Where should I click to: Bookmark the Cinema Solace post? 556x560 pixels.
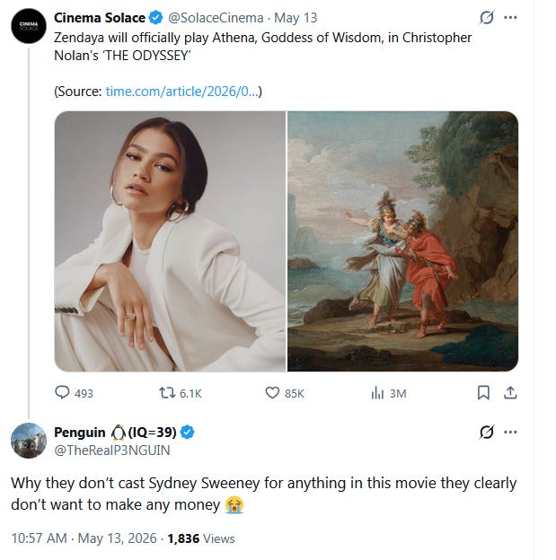click(483, 392)
